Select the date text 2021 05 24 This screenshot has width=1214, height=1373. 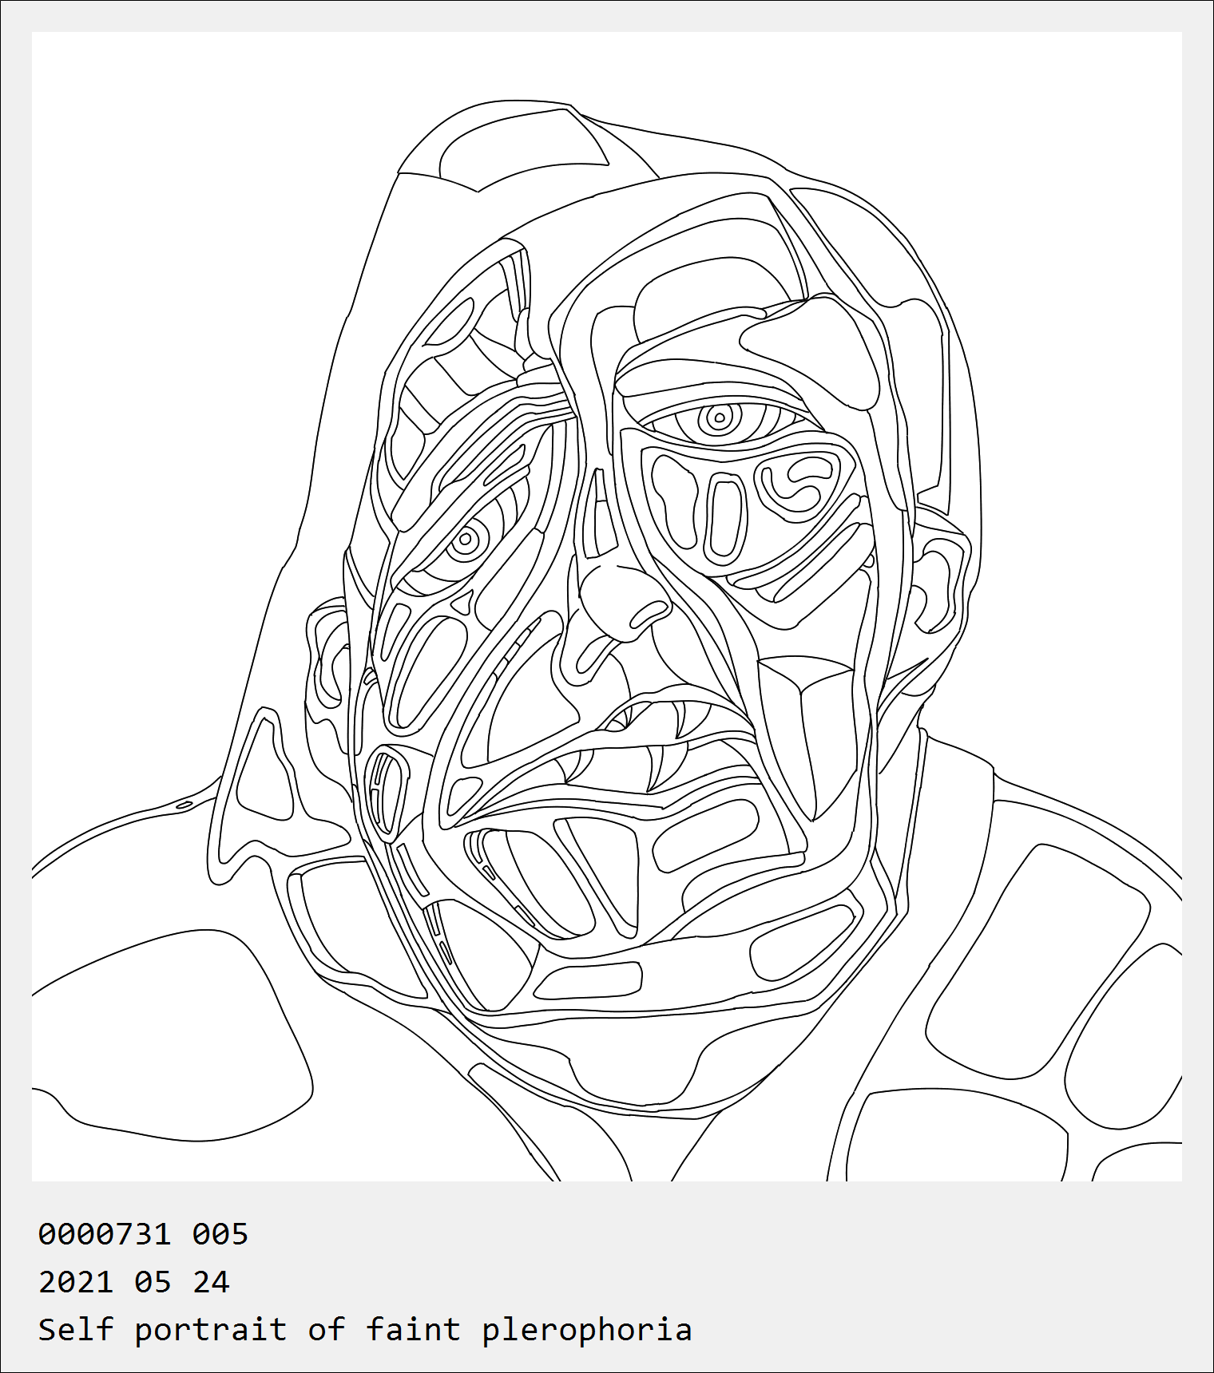point(134,1282)
